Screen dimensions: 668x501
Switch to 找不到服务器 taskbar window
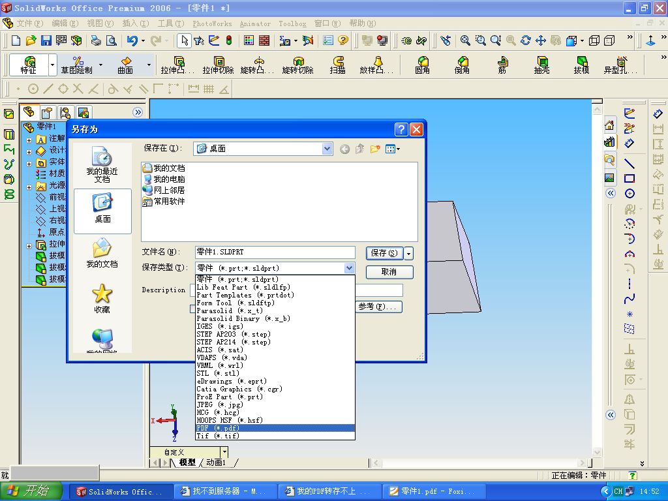(x=225, y=491)
